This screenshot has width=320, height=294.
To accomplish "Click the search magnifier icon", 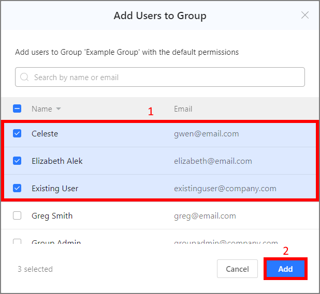I will coord(24,78).
